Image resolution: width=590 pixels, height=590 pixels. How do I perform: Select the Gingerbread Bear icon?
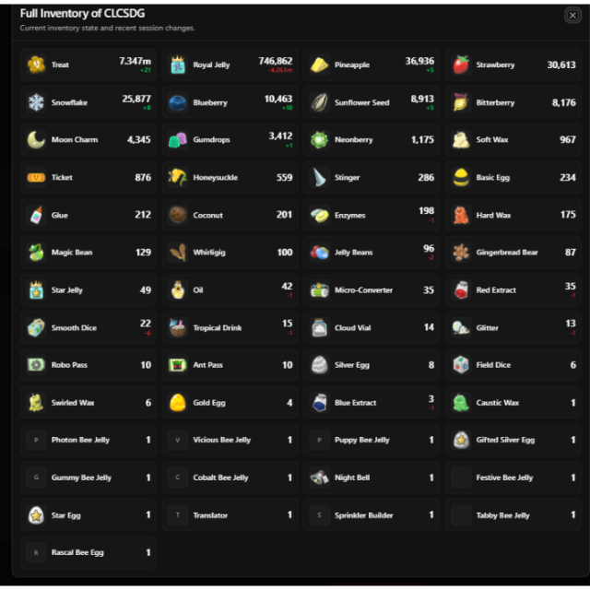click(461, 253)
